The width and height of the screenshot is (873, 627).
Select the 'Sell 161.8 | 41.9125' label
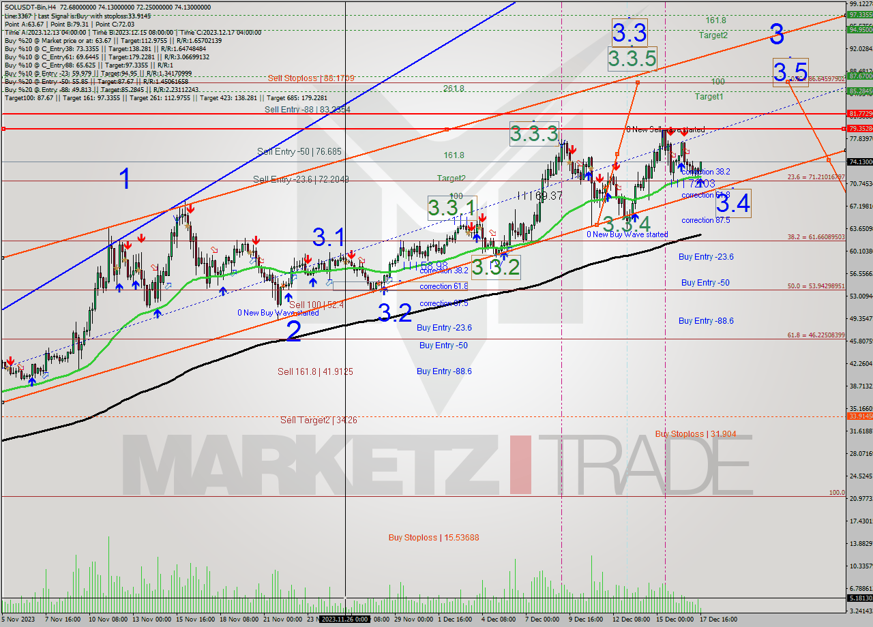click(315, 371)
